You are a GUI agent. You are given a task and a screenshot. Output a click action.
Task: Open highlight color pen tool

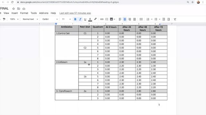(95, 19)
